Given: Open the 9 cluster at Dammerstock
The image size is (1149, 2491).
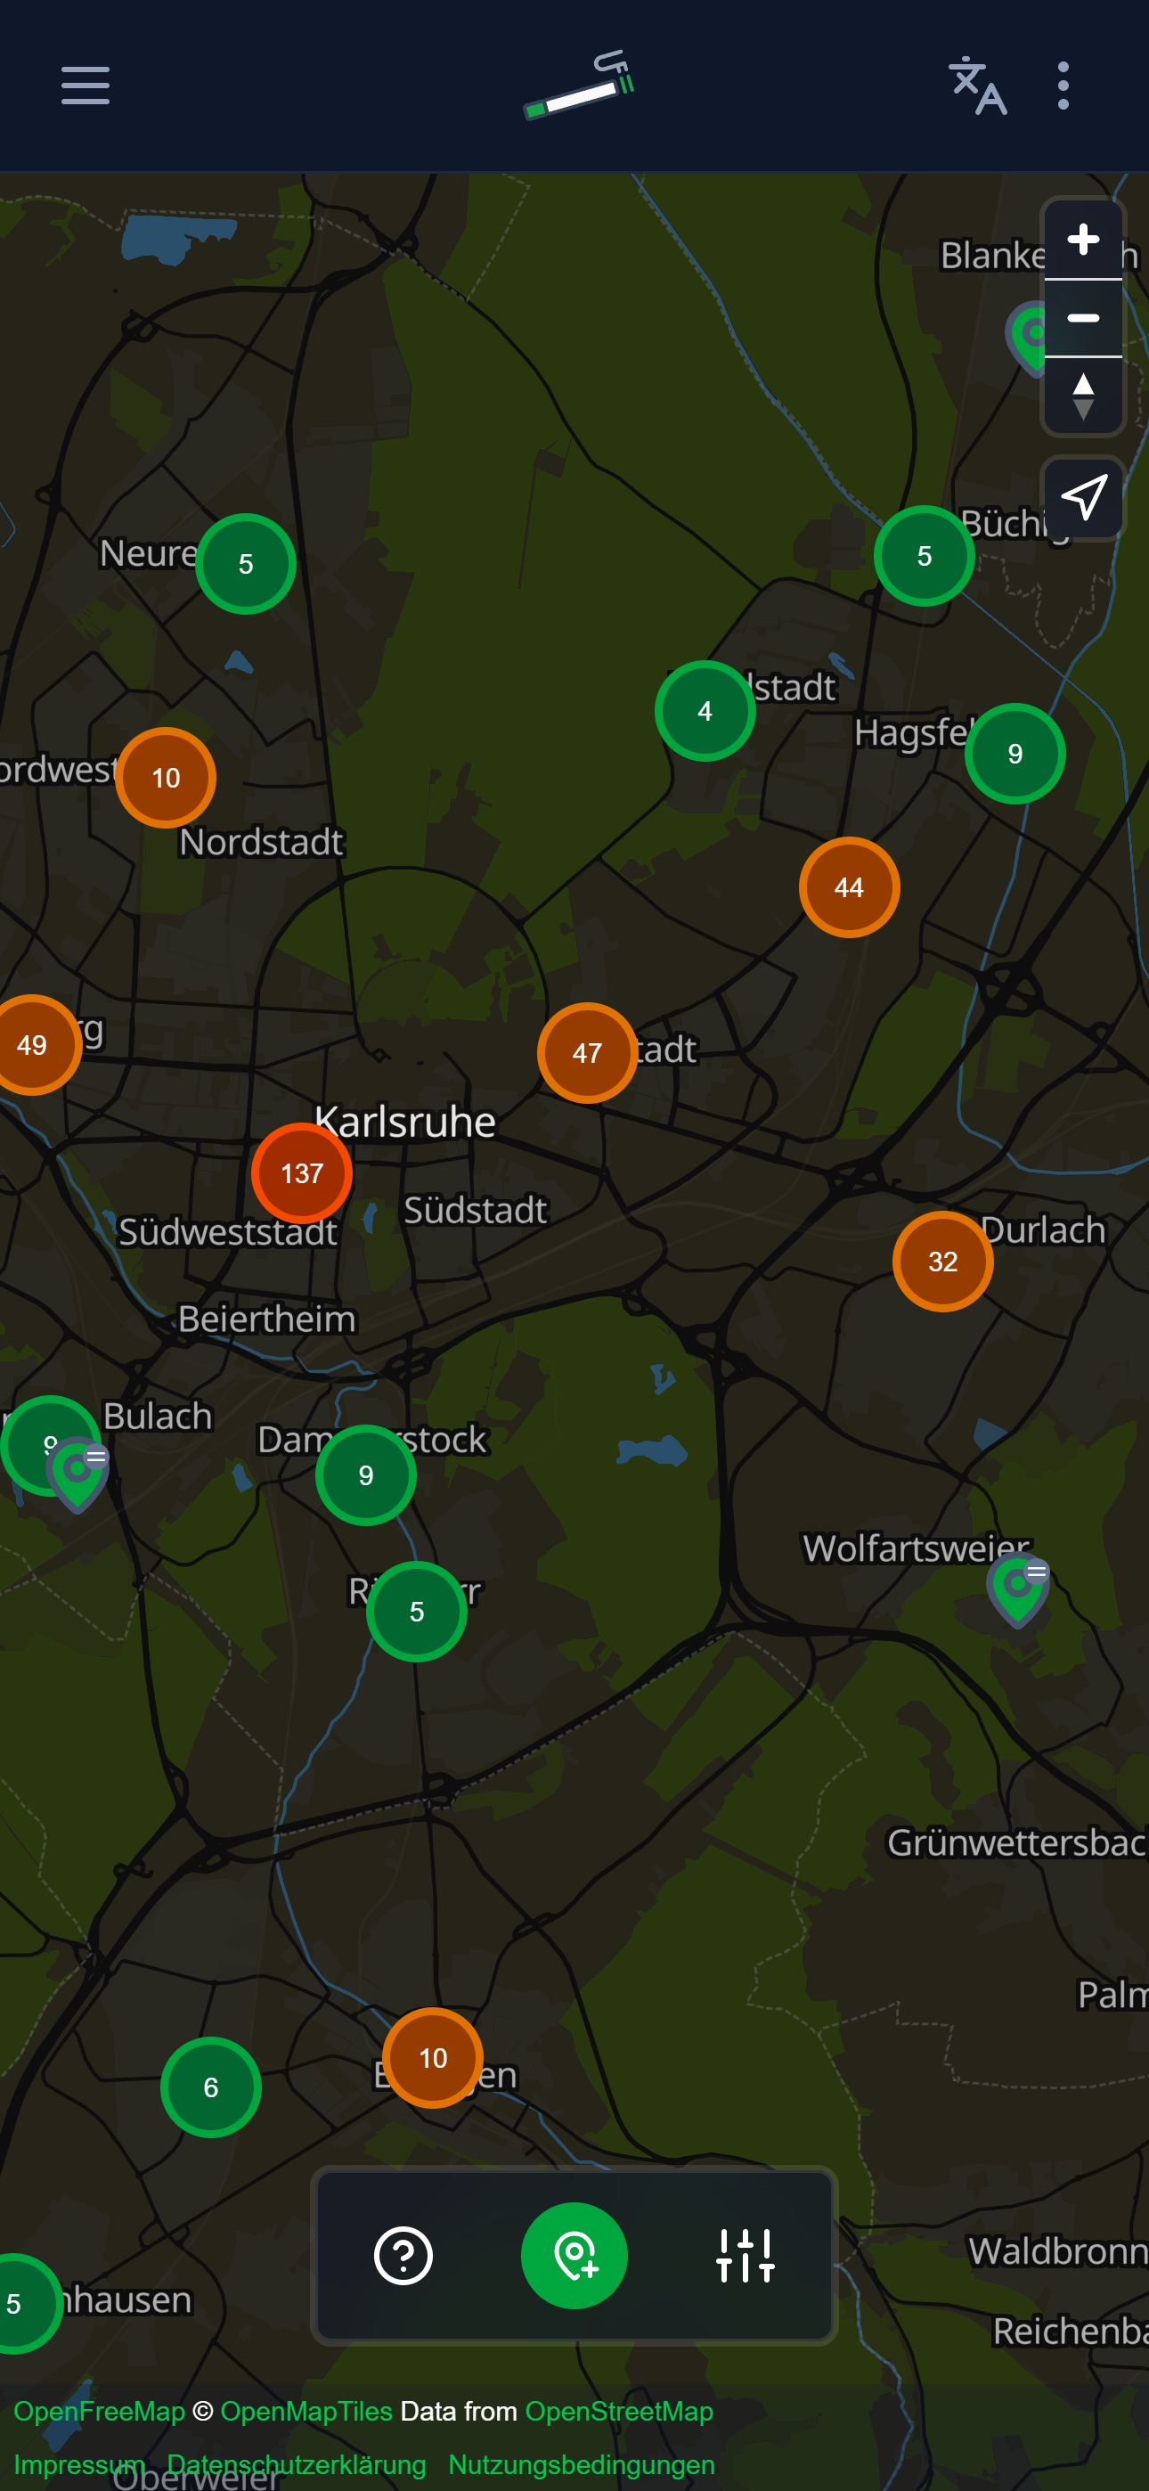Looking at the screenshot, I should point(365,1475).
